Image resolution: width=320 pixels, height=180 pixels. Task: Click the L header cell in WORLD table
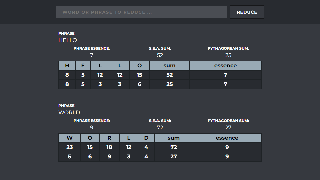click(x=129, y=138)
